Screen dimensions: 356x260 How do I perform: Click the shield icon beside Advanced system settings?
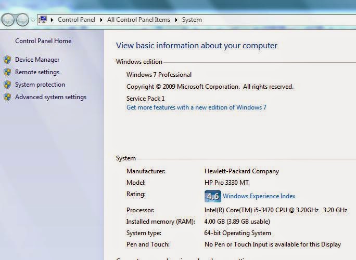(x=7, y=97)
